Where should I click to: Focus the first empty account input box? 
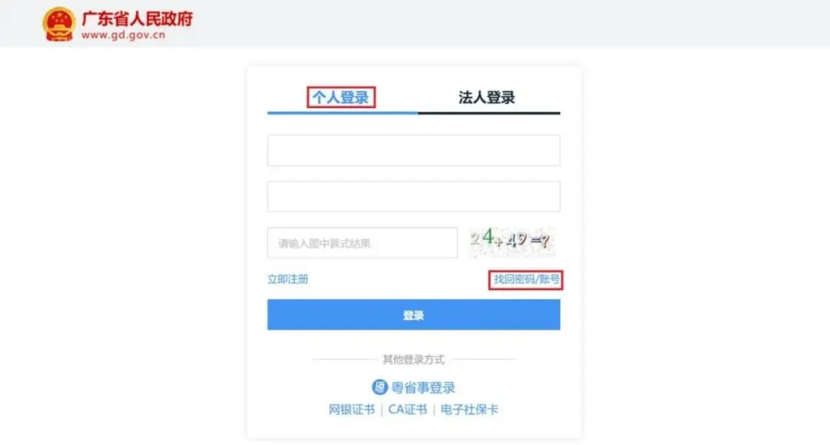point(413,150)
